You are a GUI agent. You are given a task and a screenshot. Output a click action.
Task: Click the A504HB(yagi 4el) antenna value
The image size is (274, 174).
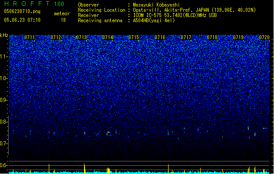tap(154, 20)
